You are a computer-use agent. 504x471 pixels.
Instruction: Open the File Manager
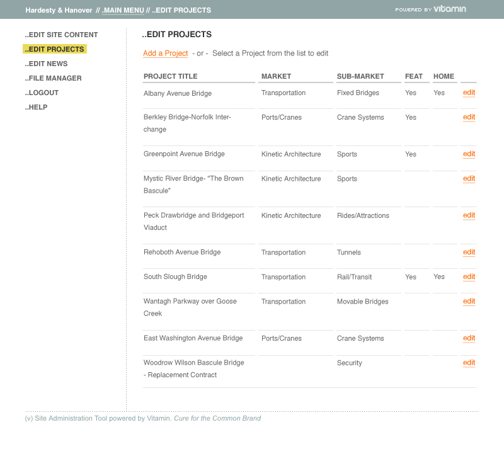54,78
